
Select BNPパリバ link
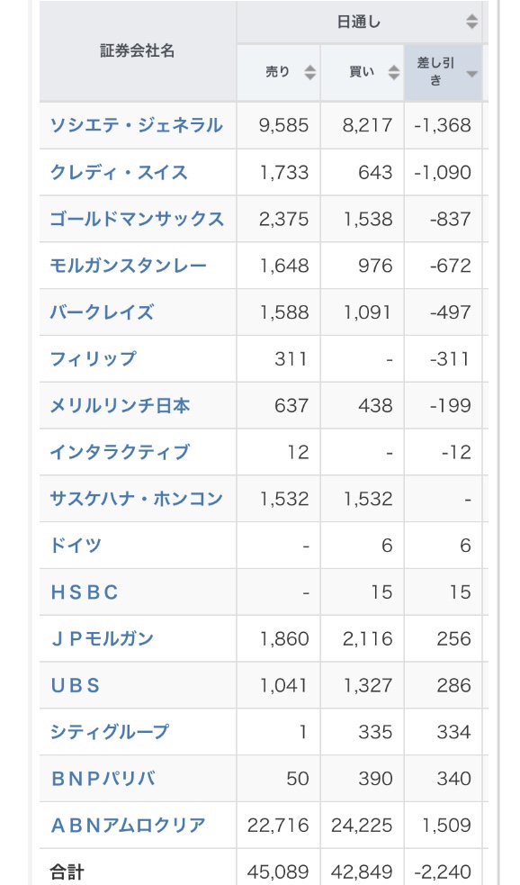coord(103,779)
